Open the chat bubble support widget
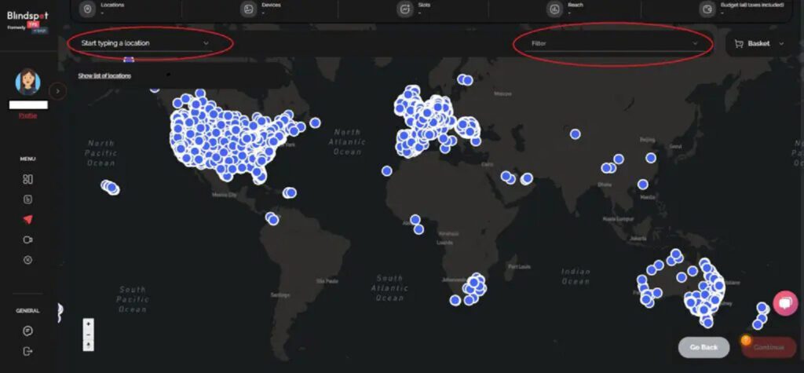Viewport: 804px width, 373px height. (785, 303)
